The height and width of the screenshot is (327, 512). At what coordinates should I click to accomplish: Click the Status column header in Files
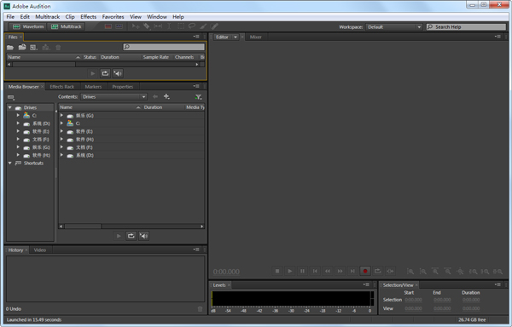pos(90,57)
